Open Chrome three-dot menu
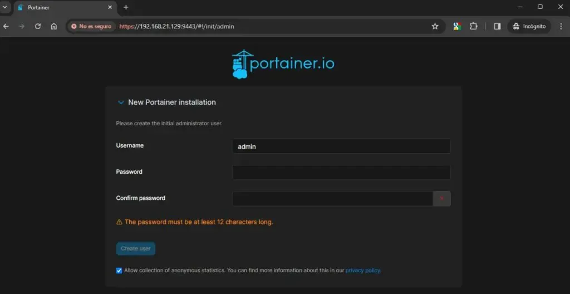 (x=561, y=26)
